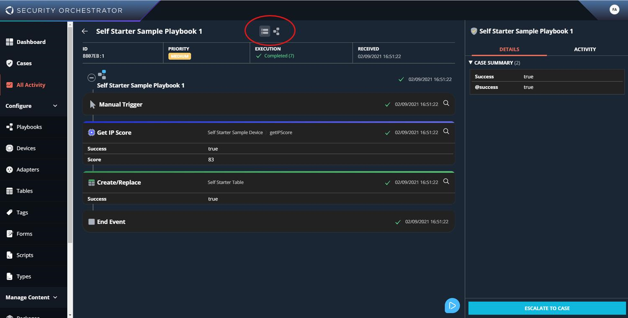Image resolution: width=628 pixels, height=318 pixels.
Task: Click the MEDIUM priority badge
Action: pyautogui.click(x=180, y=56)
